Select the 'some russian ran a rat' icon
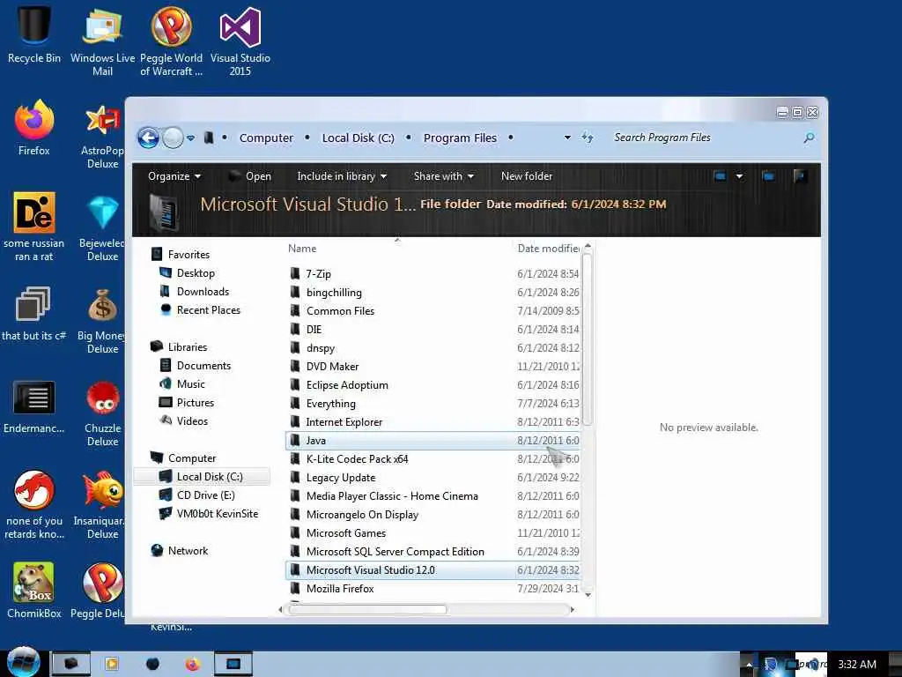Screen dimensions: 902x677 coord(34,227)
